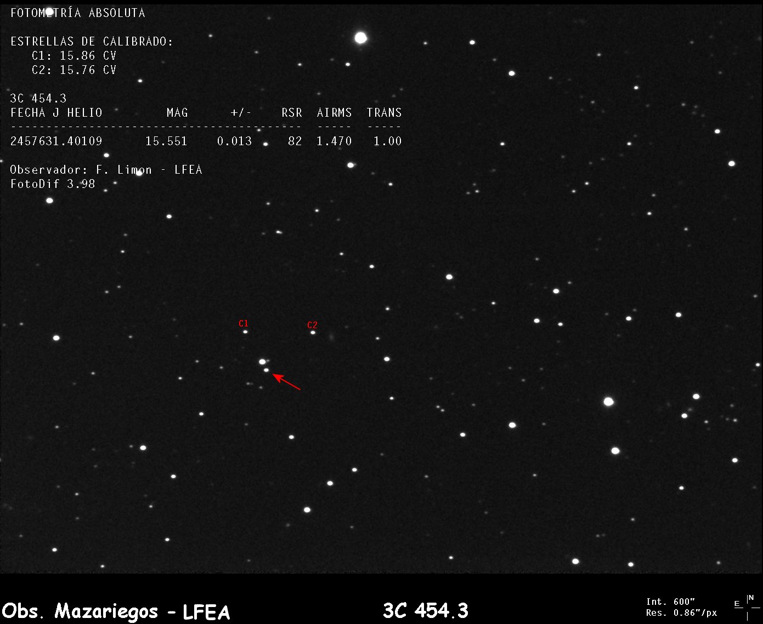763x624 pixels.
Task: Click the '+/-' column header
Action: (241, 113)
